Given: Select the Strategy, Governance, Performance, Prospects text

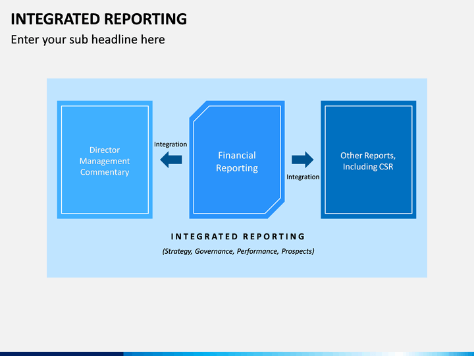Looking at the screenshot, I should coord(238,251).
